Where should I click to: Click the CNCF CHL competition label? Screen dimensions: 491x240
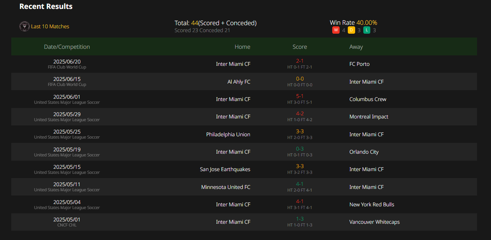tap(67, 225)
